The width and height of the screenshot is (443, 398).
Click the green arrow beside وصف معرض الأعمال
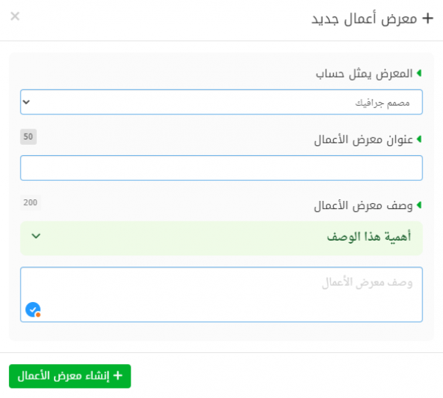(419, 205)
